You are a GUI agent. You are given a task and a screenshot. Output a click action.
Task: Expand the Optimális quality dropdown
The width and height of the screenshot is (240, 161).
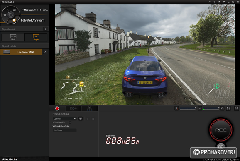click(x=65, y=118)
